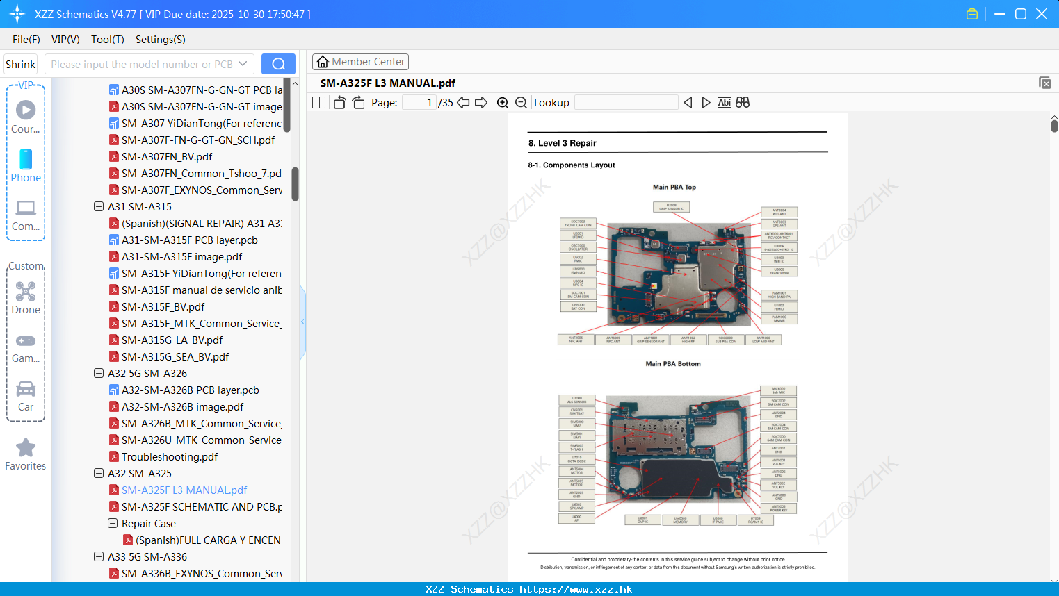Viewport: 1059px width, 596px height.
Task: Click the binoculars search icon
Action: pyautogui.click(x=743, y=102)
